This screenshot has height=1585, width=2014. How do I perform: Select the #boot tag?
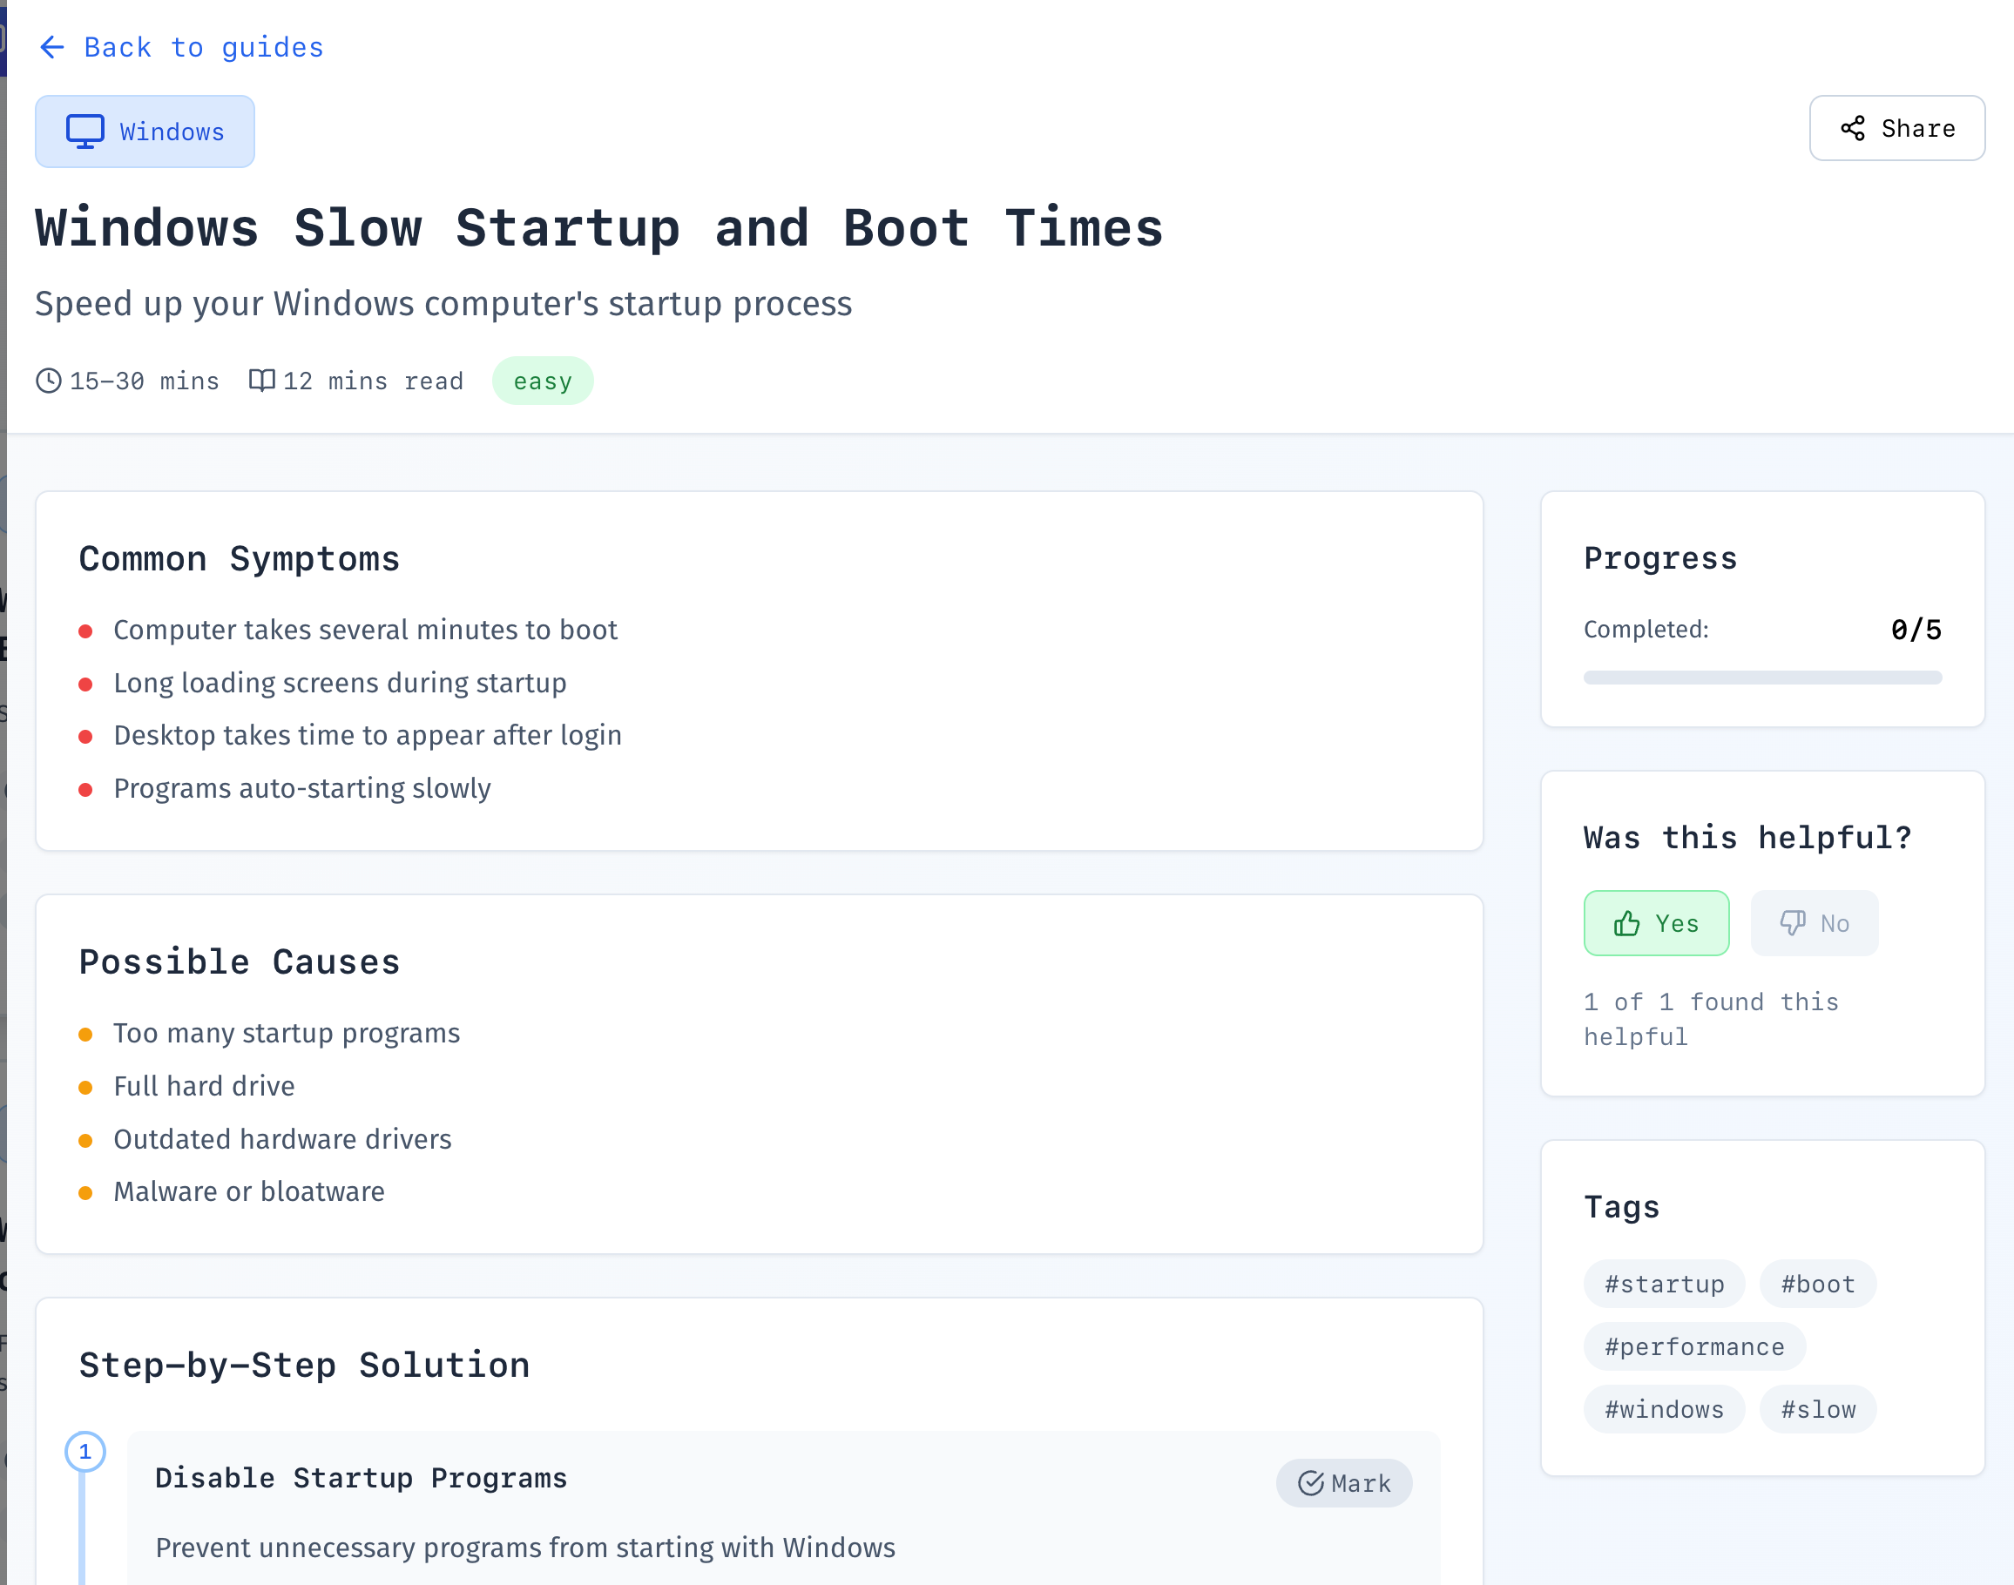[x=1817, y=1285]
